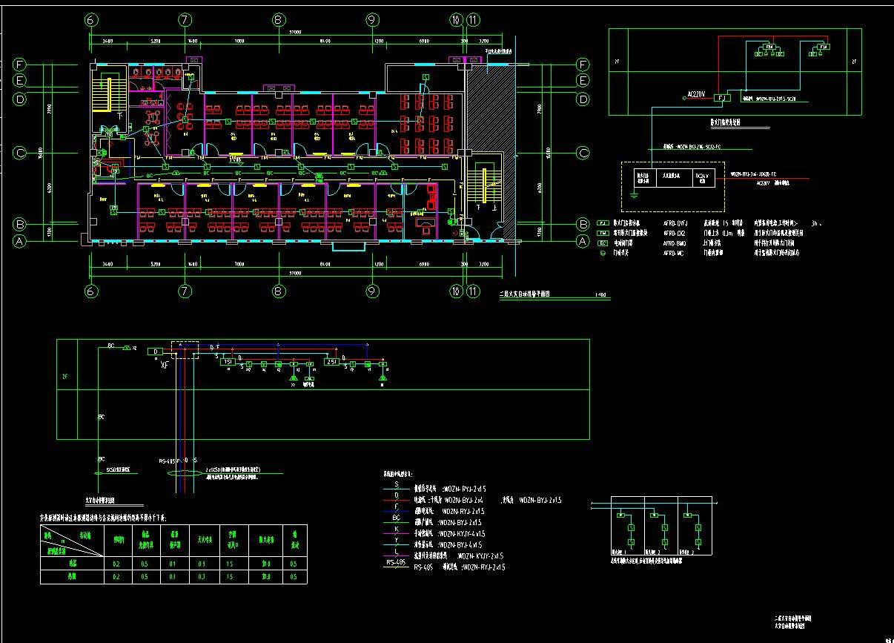Select the EC symbol in the legend
The width and height of the screenshot is (894, 643).
[x=603, y=243]
